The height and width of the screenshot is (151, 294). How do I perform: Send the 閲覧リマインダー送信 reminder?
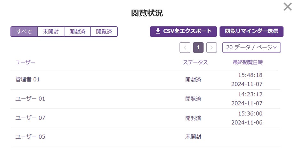251,31
